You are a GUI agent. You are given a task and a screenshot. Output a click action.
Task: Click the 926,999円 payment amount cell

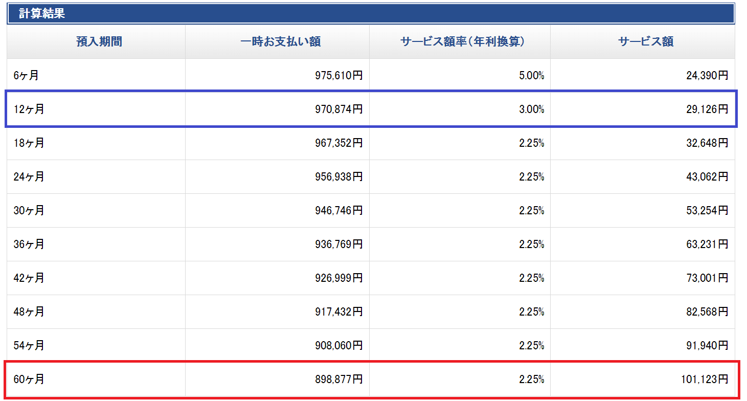(338, 278)
